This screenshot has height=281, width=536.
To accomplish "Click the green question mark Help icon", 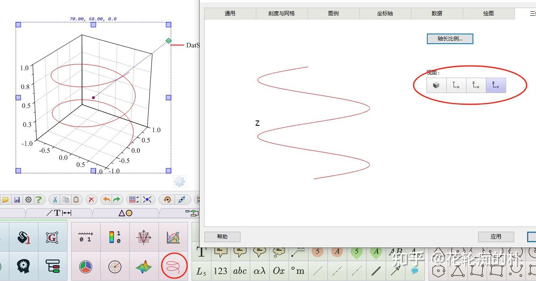I will pyautogui.click(x=39, y=199).
